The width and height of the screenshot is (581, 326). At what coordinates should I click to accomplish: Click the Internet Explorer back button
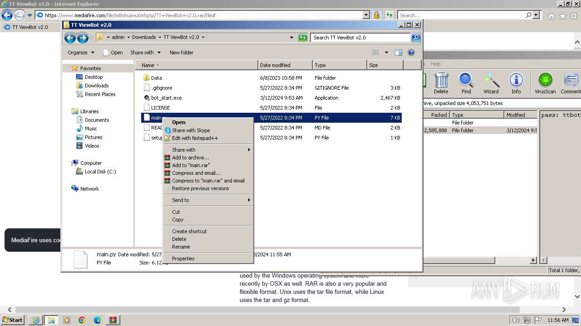(x=7, y=15)
